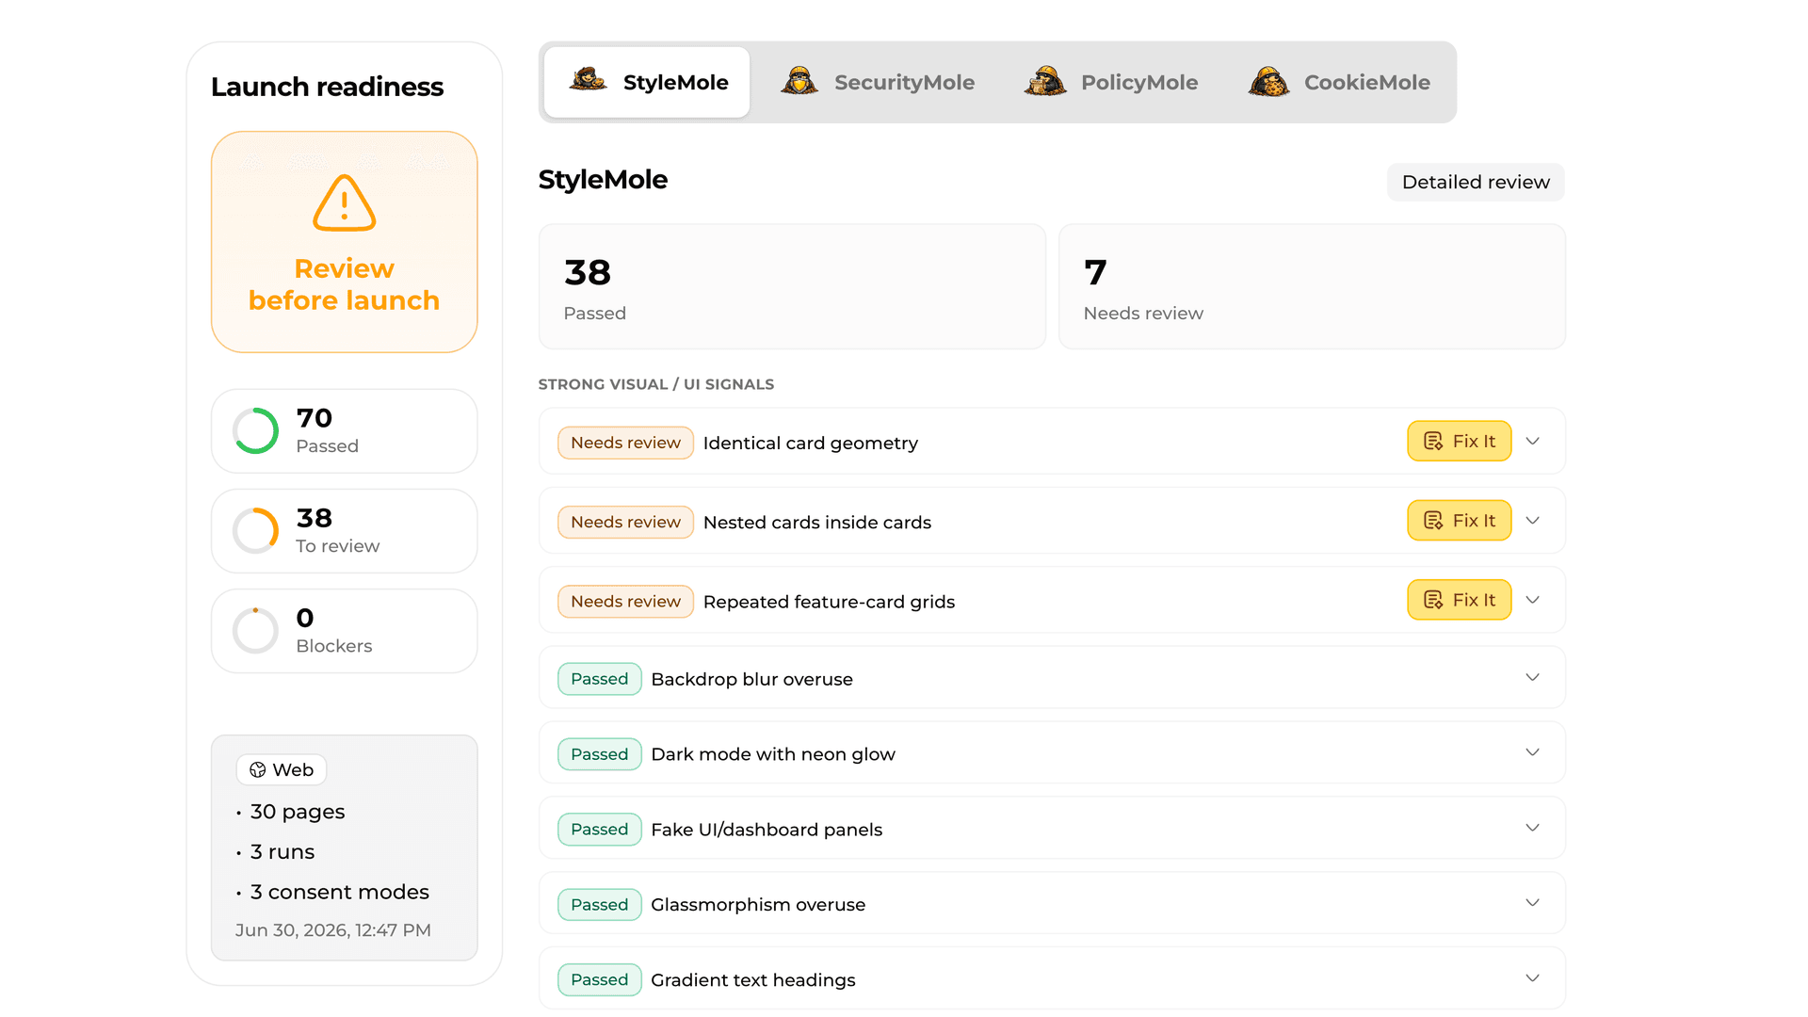This screenshot has height=1017, width=1808.
Task: Click the Fix It icon on Nested cards row
Action: tap(1433, 520)
